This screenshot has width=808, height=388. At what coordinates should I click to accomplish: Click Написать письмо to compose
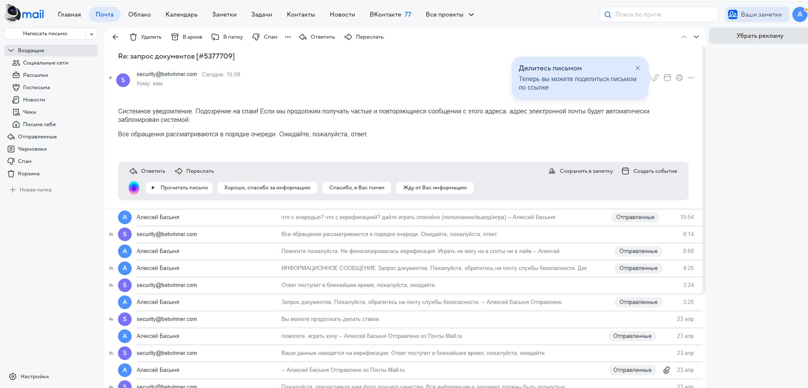pos(45,34)
